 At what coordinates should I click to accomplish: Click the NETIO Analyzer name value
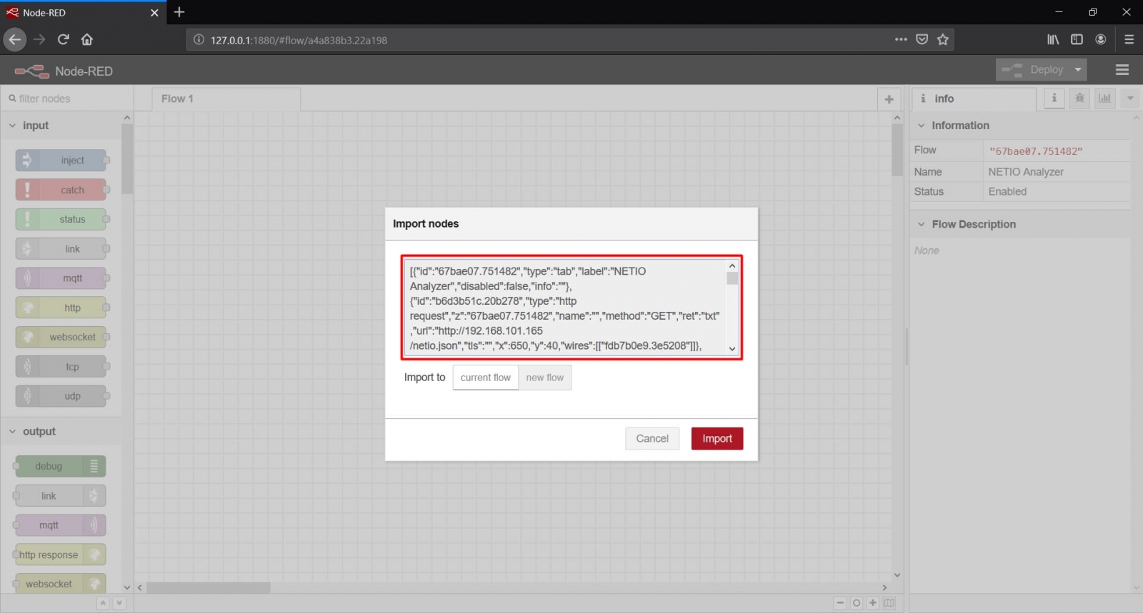coord(1026,172)
